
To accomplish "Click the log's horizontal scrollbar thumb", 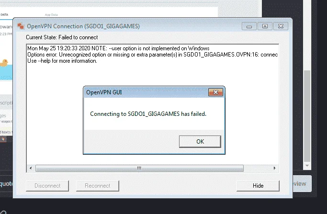I will [139, 168].
